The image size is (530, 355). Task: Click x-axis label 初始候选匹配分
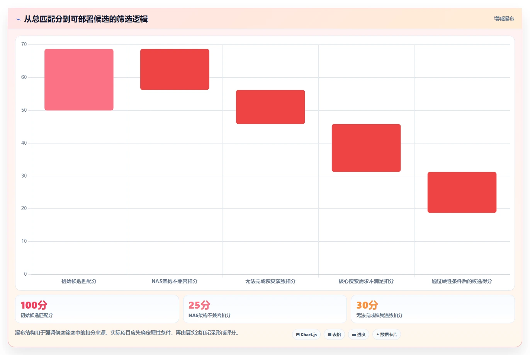tap(79, 281)
